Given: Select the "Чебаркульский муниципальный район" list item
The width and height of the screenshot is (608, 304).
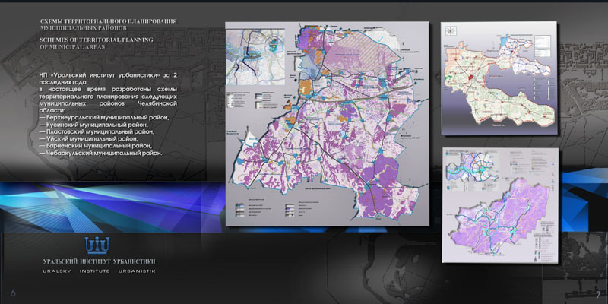Looking at the screenshot, I should (103, 153).
